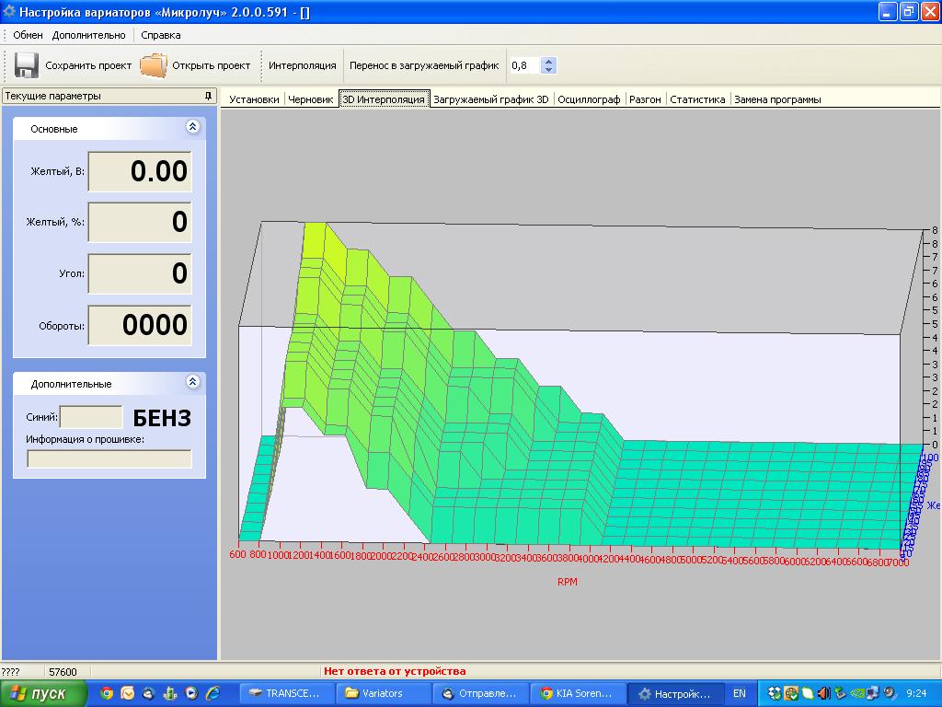Open the Справка menu
942x707 pixels.
[161, 35]
